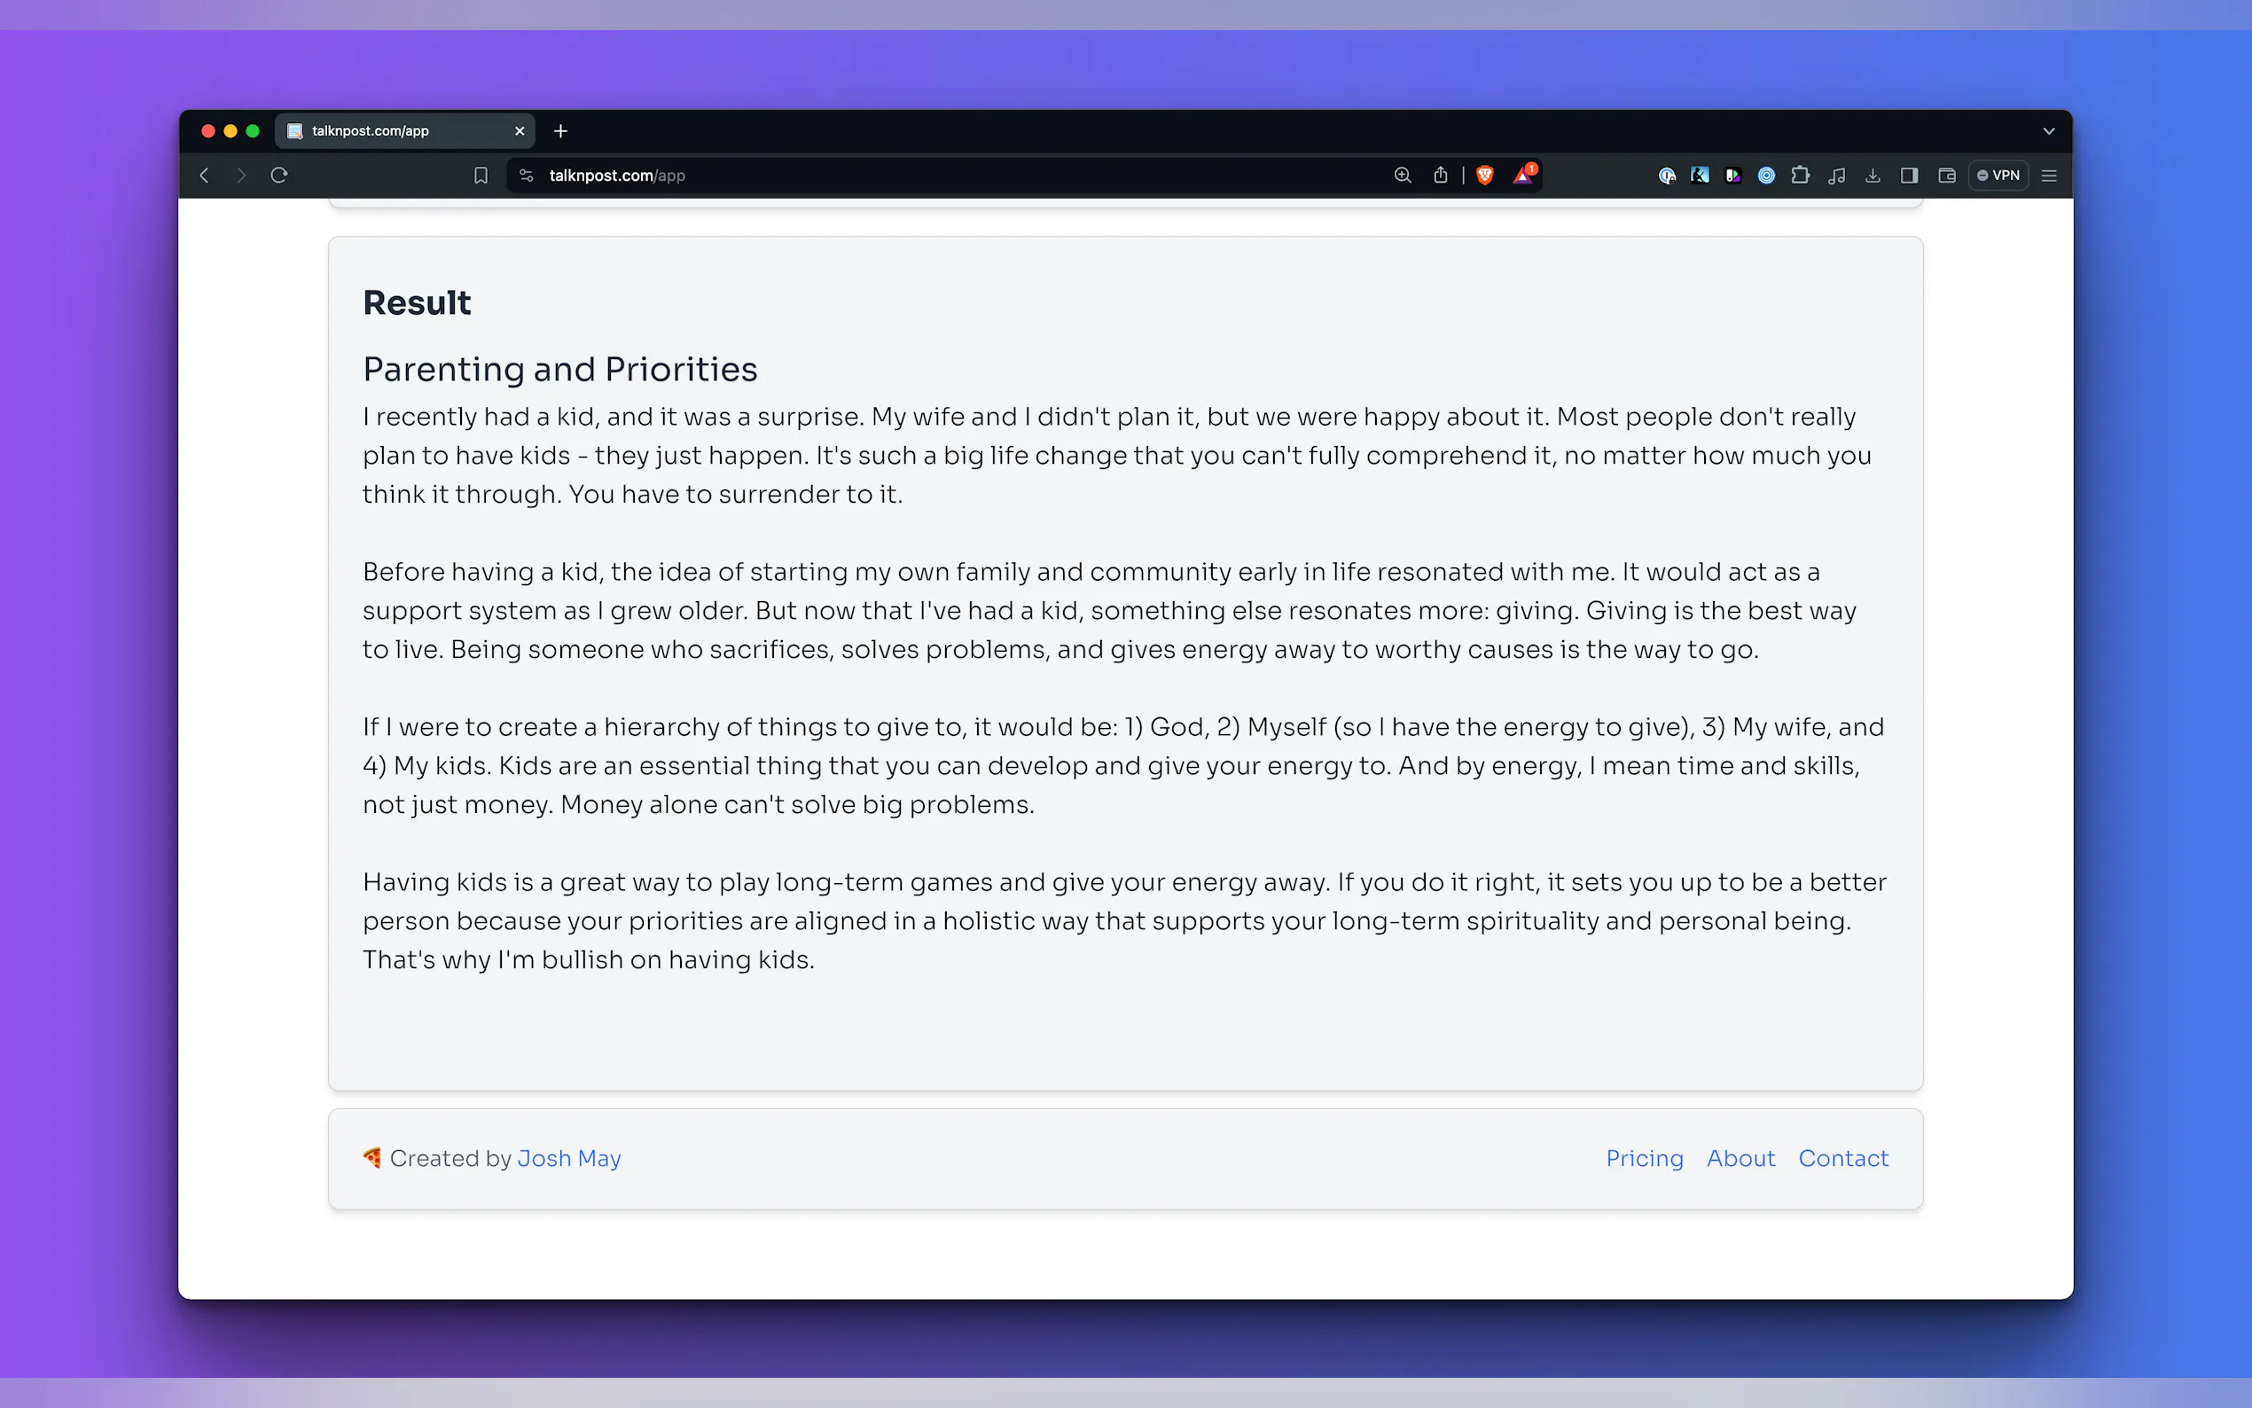Viewport: 2252px width, 1408px height.
Task: Click the share page icon
Action: (x=1440, y=175)
